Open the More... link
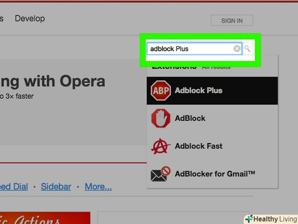This screenshot has width=298, height=224. click(x=98, y=187)
